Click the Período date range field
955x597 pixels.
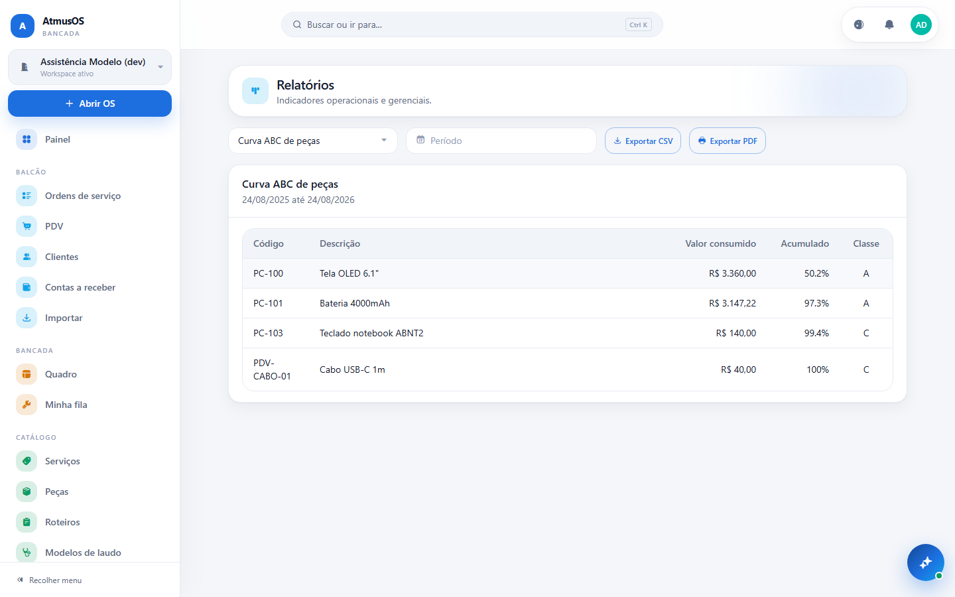[x=501, y=141]
